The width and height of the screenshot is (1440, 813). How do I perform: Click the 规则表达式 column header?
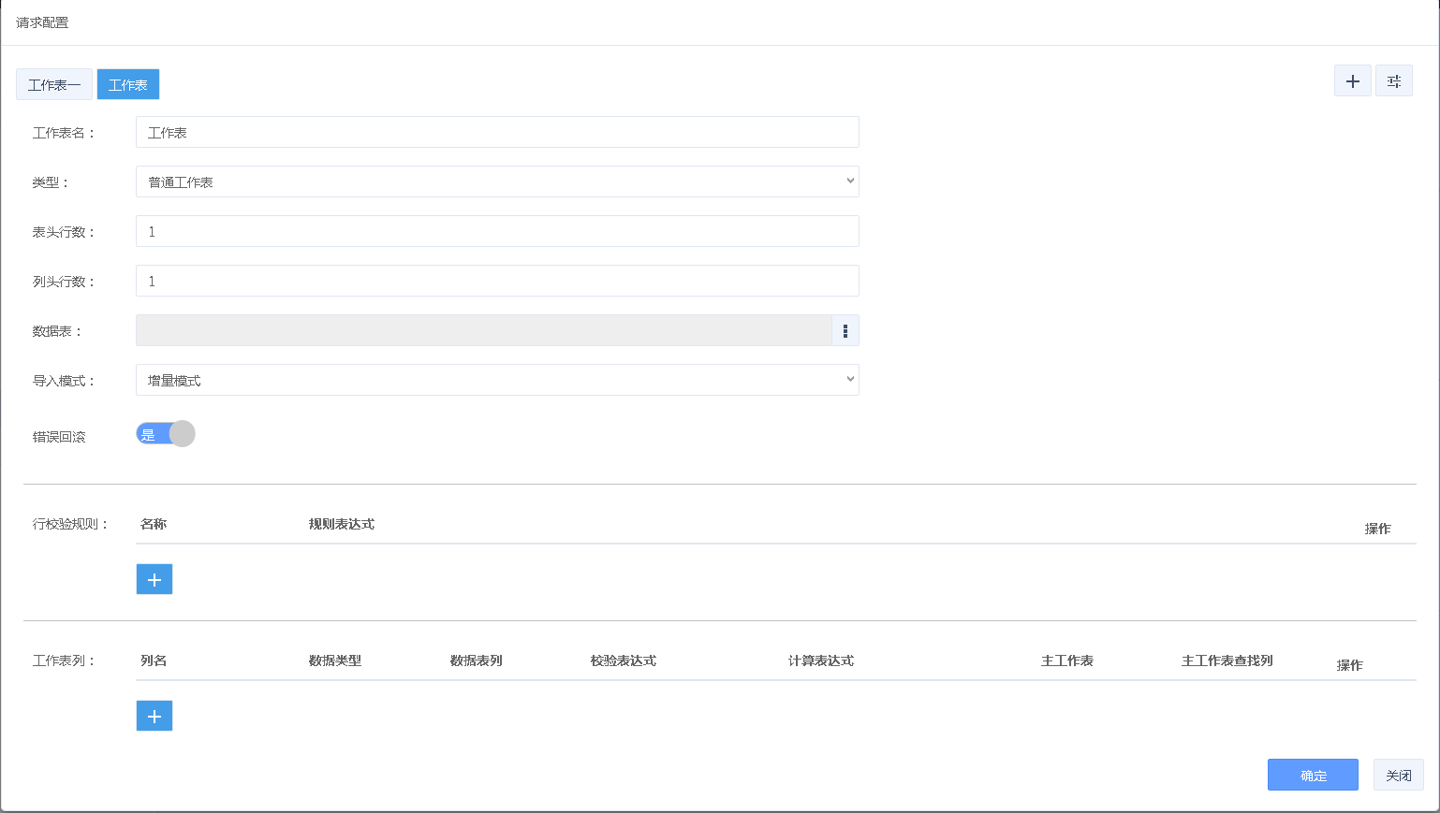(x=342, y=524)
